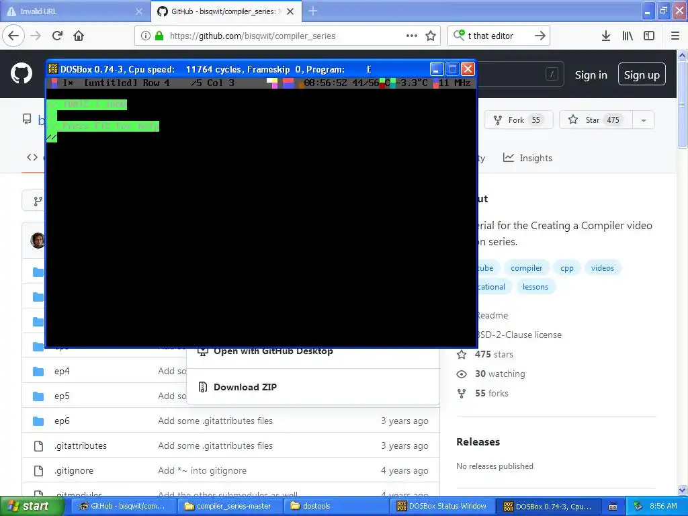
Task: Open the Insights tab
Action: (x=527, y=158)
